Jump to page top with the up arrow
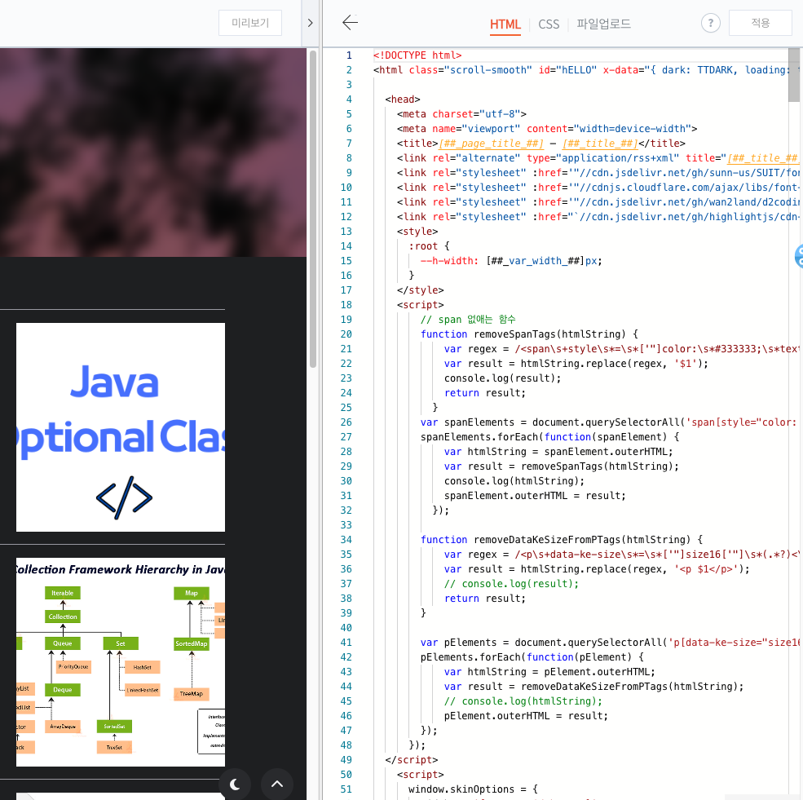 [x=277, y=784]
